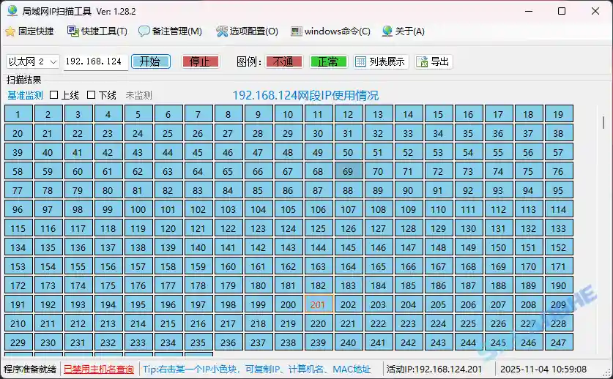Click the speech bubble icon for 备注管理
The image size is (613, 379).
pos(144,31)
